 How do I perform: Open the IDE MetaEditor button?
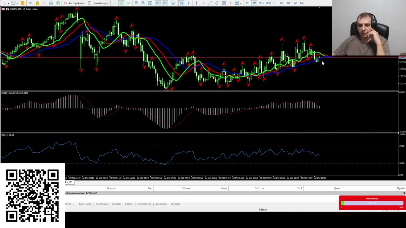pyautogui.click(x=30, y=3)
